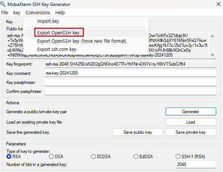Select the EdDSA key type radio button
223x172 pixels.
coord(136,157)
